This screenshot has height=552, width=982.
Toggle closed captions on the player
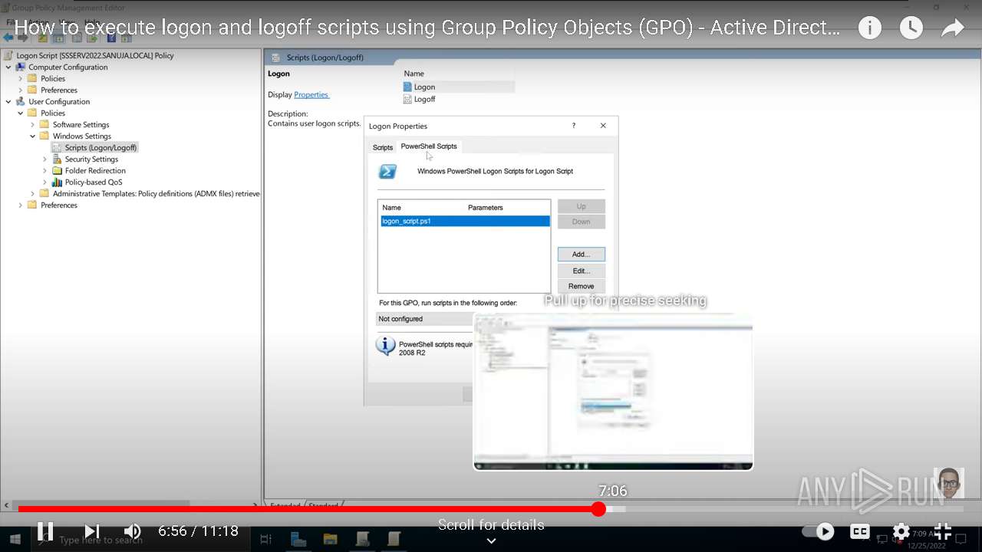point(860,531)
